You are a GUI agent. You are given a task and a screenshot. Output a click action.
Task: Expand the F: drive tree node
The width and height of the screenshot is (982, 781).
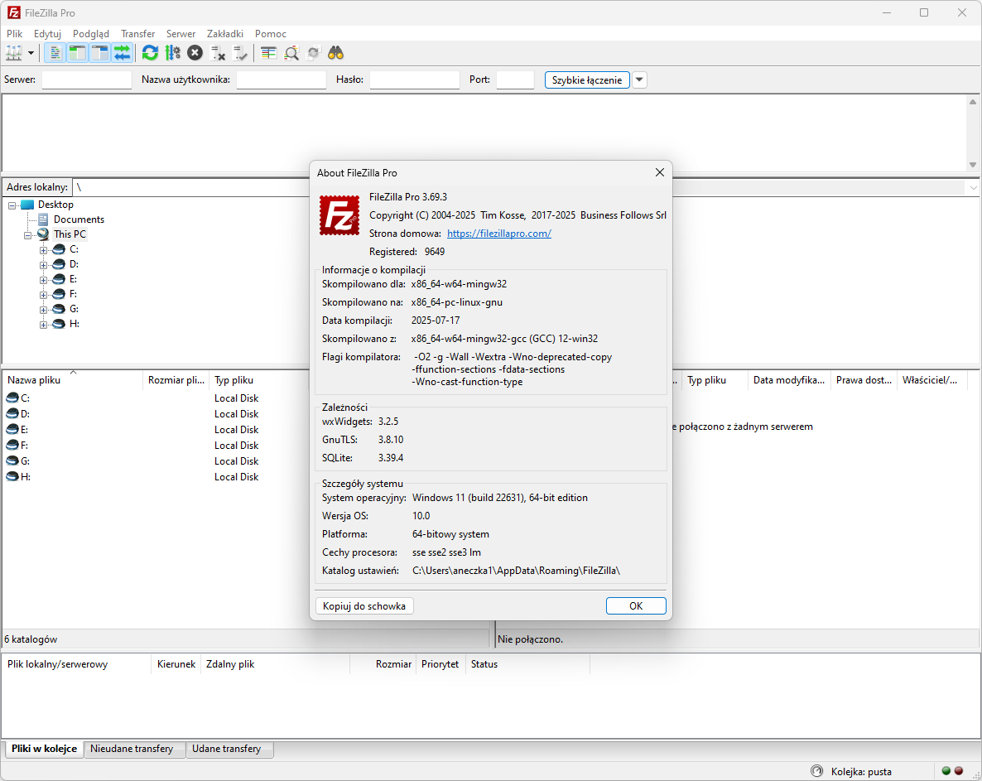coord(43,295)
